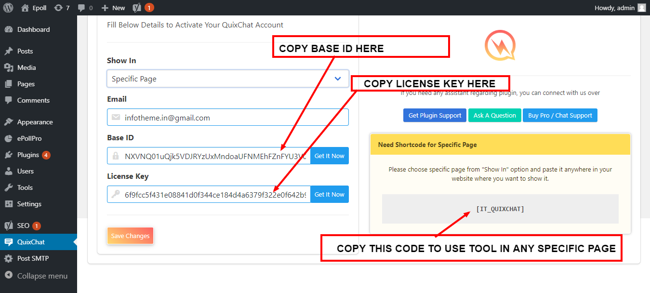Click the Save Changes button

(x=130, y=236)
